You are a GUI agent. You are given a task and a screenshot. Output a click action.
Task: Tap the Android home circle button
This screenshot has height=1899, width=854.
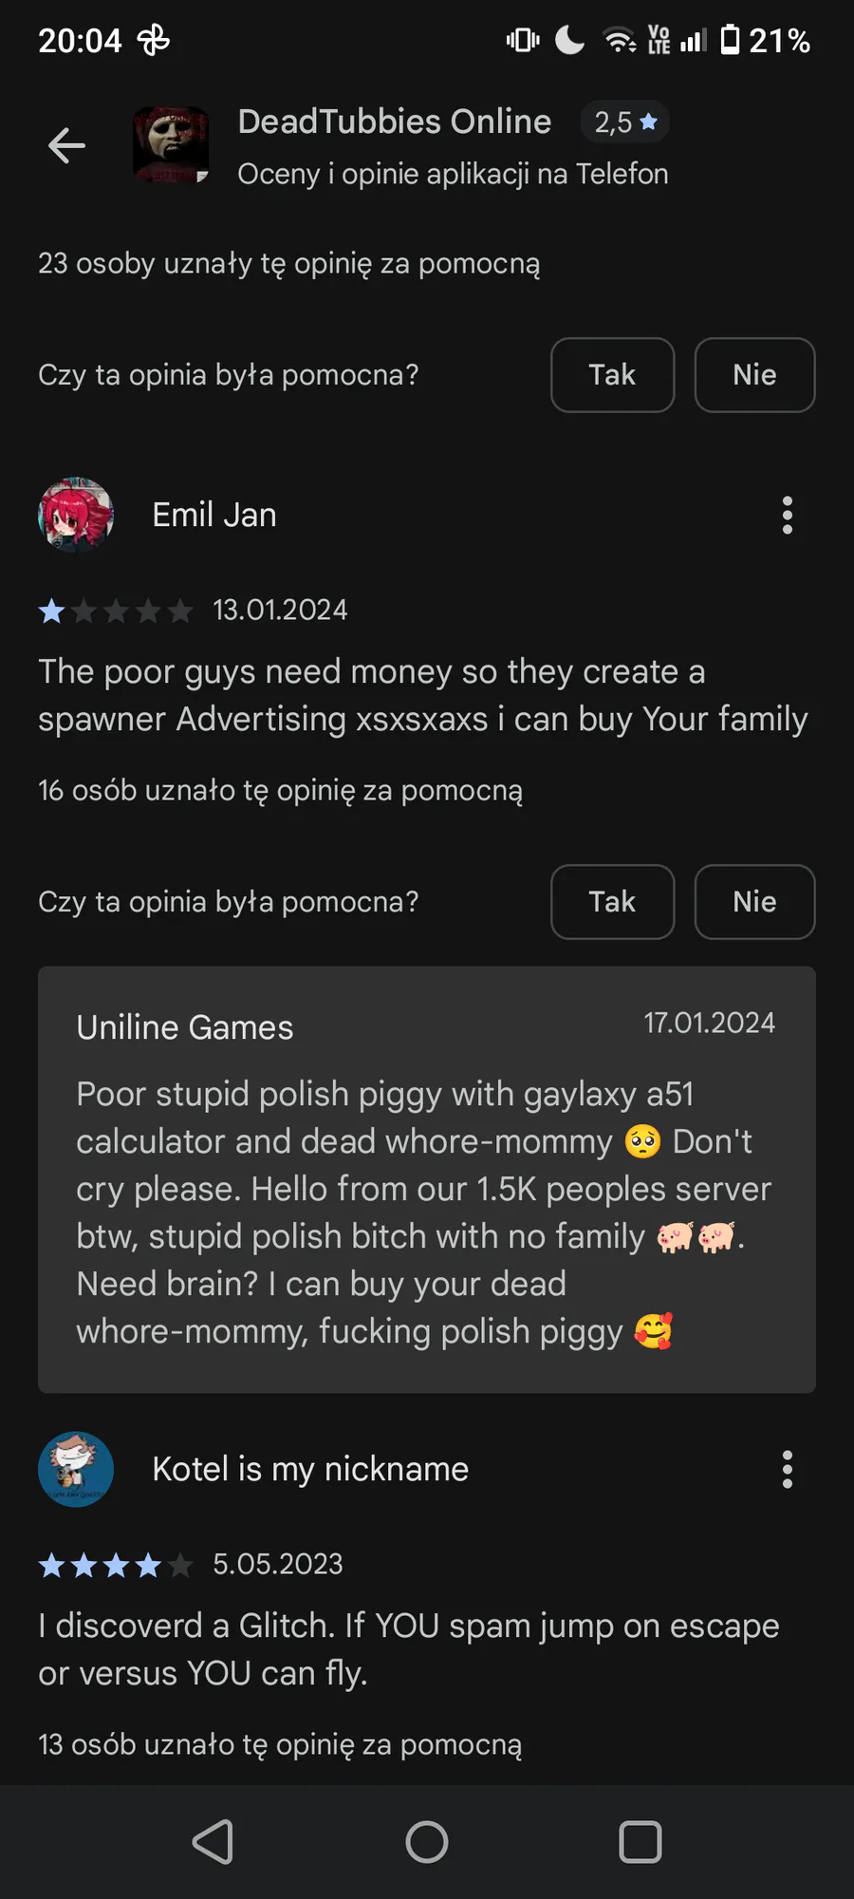[427, 1842]
